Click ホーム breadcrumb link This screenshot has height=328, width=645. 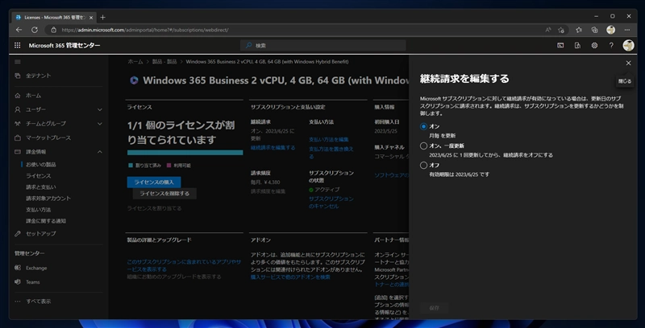[135, 61]
